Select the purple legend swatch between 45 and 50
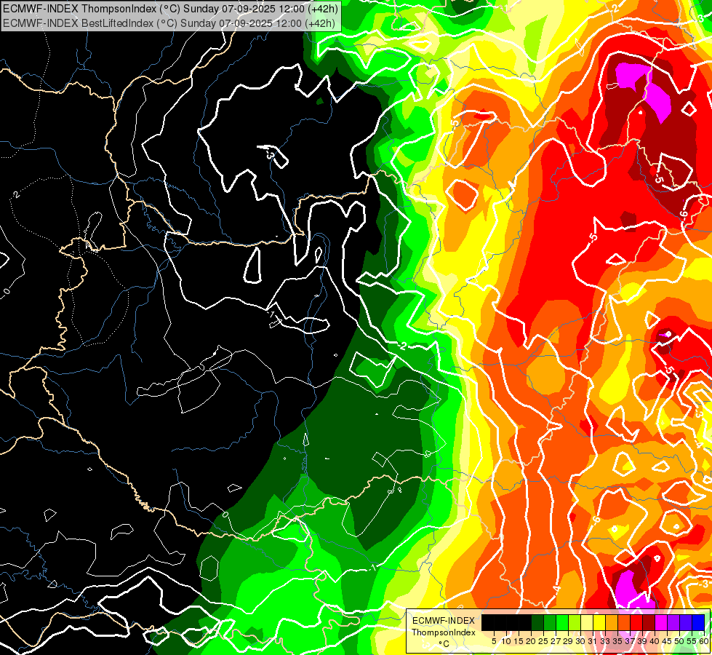 673,622
